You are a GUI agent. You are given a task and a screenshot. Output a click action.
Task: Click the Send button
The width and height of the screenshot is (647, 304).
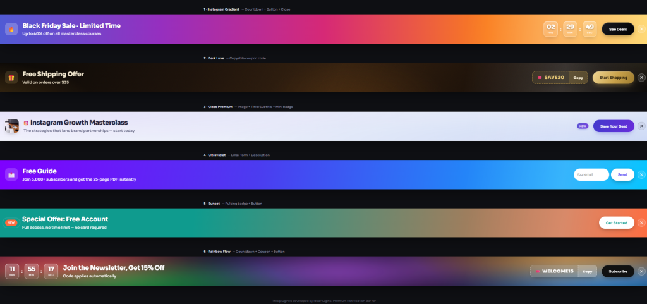coord(622,174)
